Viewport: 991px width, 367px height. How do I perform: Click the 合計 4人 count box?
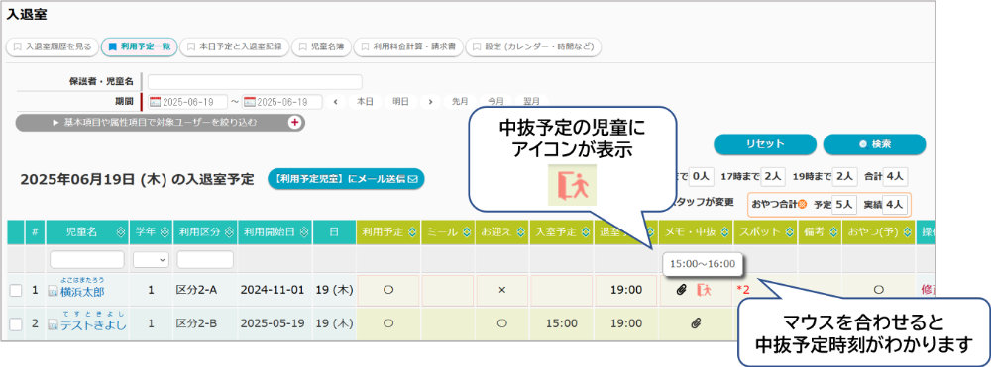coord(896,177)
